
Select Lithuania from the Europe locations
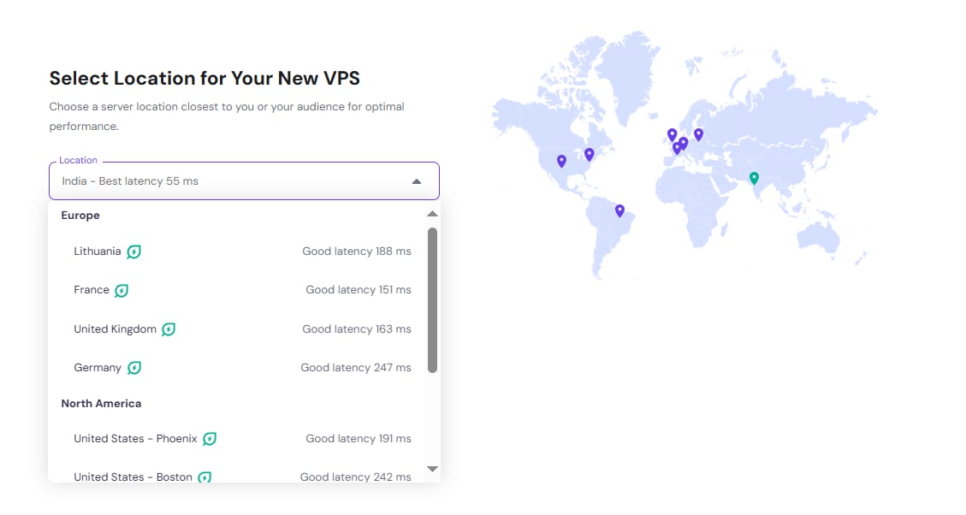pos(98,252)
